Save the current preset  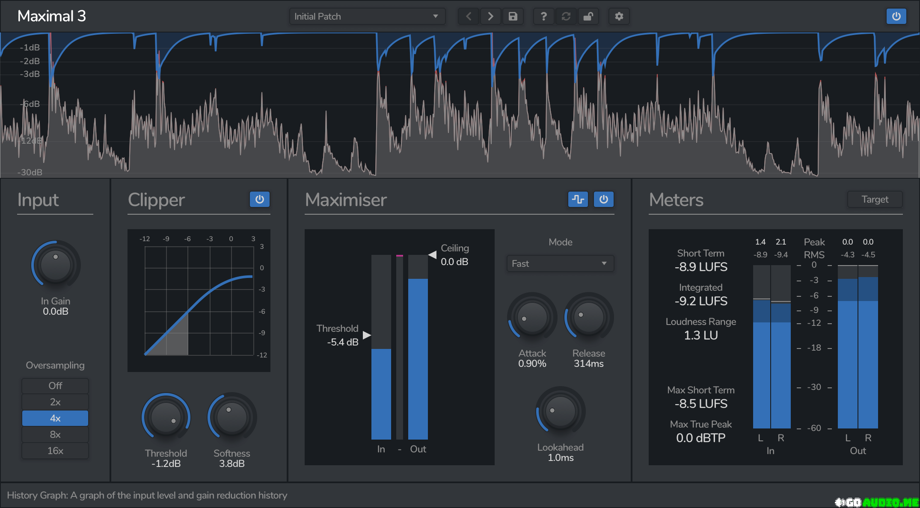(513, 17)
